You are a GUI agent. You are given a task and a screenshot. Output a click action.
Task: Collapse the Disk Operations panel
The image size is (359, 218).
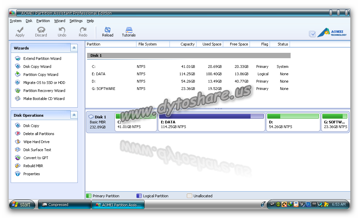tap(74, 115)
